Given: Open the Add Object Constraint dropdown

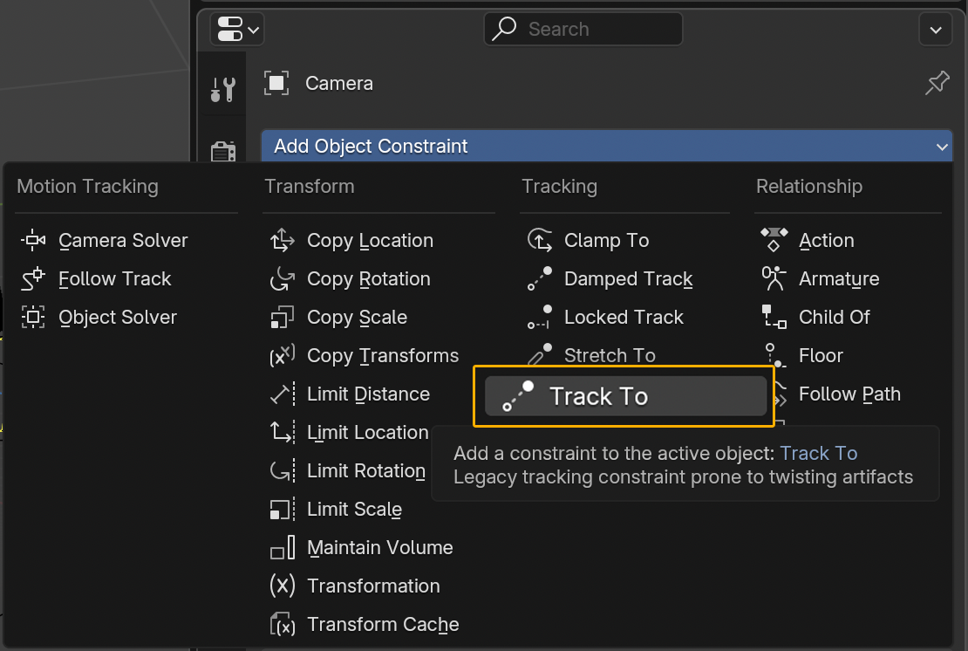Looking at the screenshot, I should 606,147.
